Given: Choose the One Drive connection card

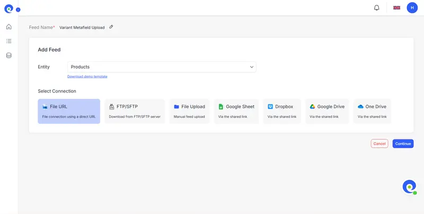Looking at the screenshot, I should click(372, 111).
